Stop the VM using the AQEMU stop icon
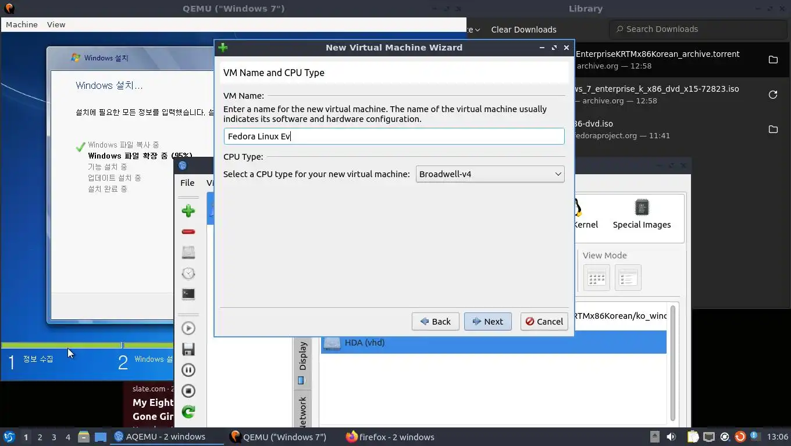Image resolution: width=791 pixels, height=446 pixels. coord(188,391)
